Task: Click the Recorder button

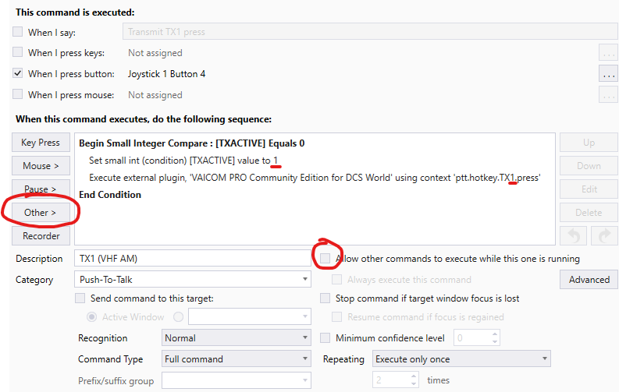Action: tap(41, 235)
